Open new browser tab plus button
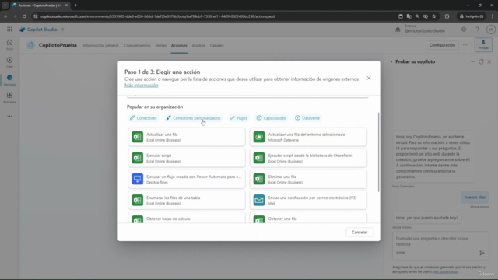The image size is (498, 280). [75, 5]
